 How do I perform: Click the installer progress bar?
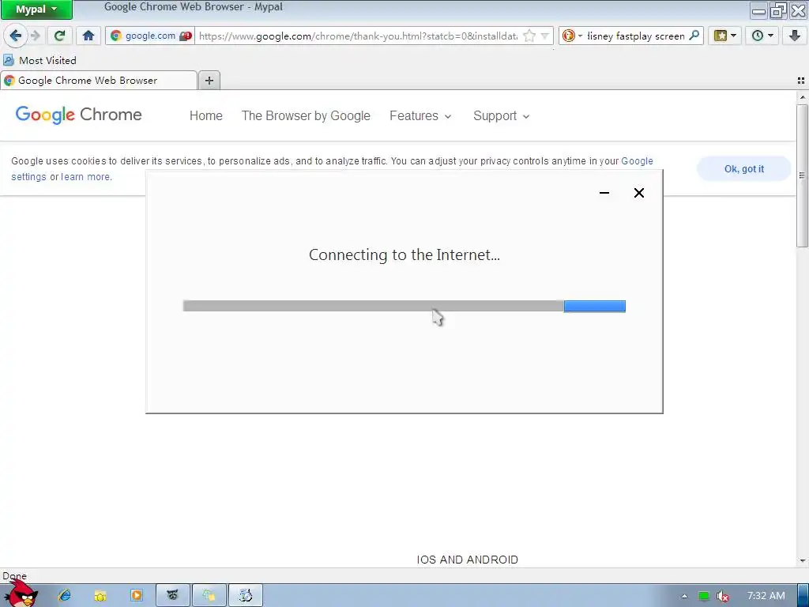pos(404,306)
